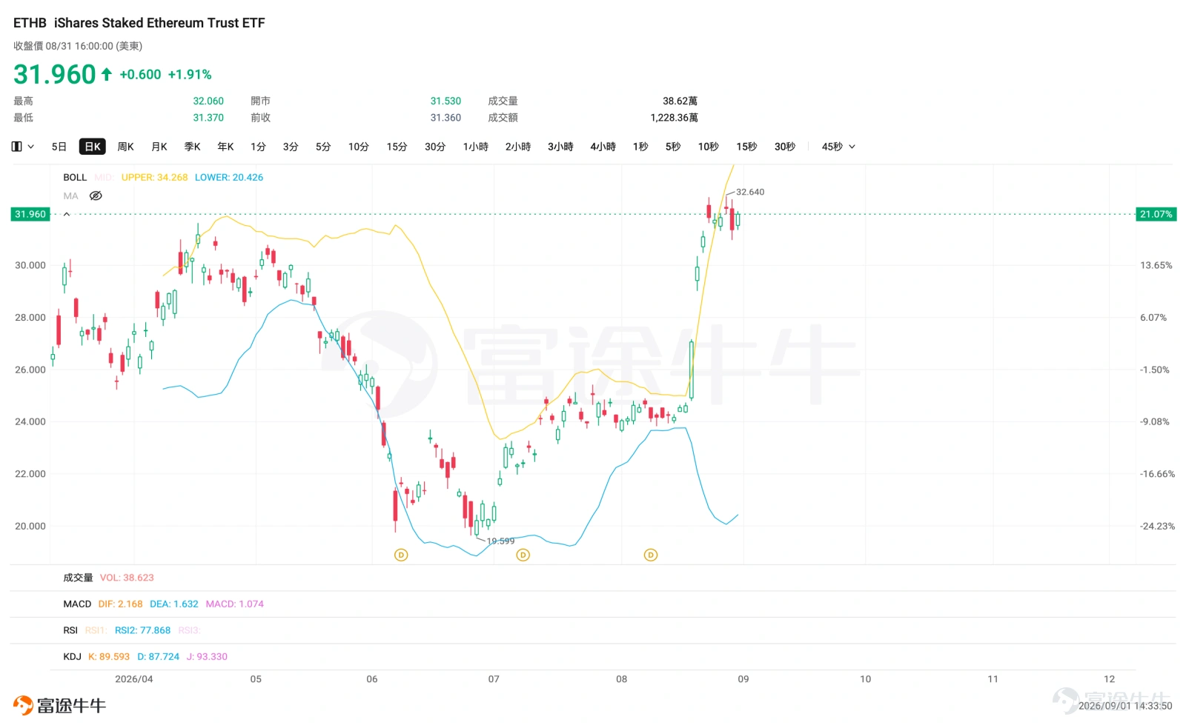1186x728 pixels.
Task: Click the BOLL UPPER: 34.268 value
Action: coord(155,178)
